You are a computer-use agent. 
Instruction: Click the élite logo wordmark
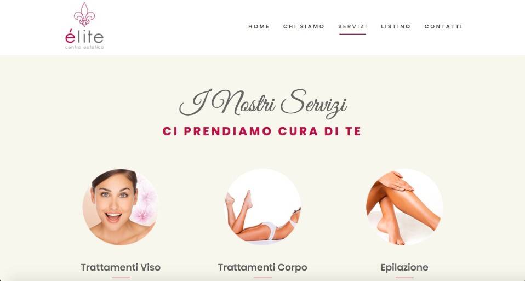click(x=84, y=36)
